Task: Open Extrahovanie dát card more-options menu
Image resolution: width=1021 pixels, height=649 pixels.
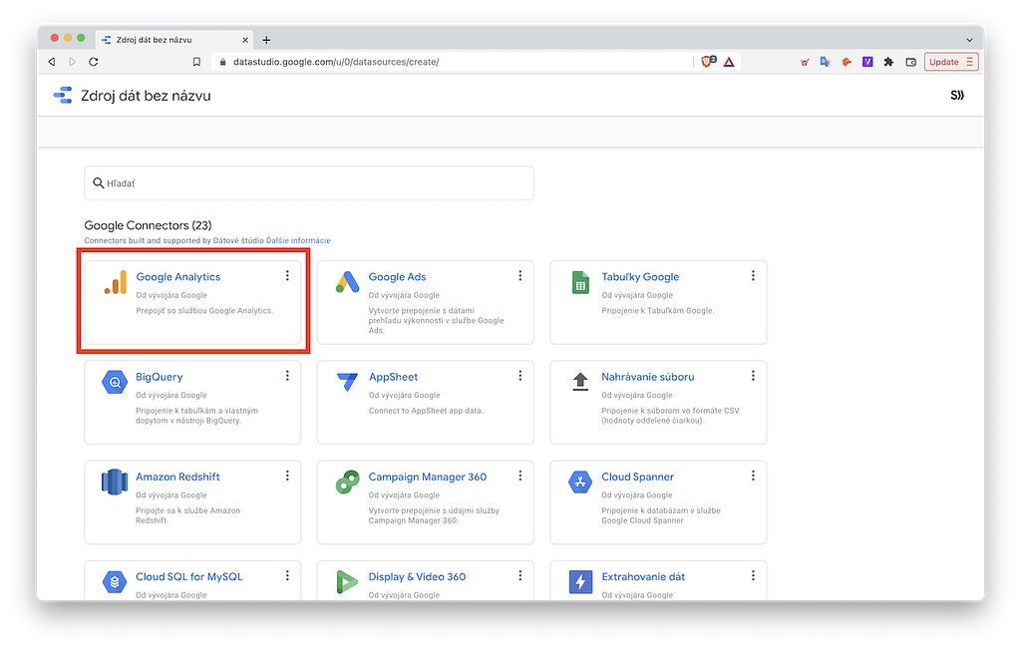Action: [753, 575]
